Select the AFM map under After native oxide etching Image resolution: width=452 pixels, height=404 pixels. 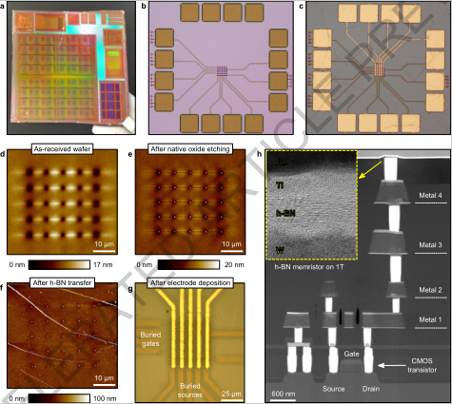(x=190, y=202)
